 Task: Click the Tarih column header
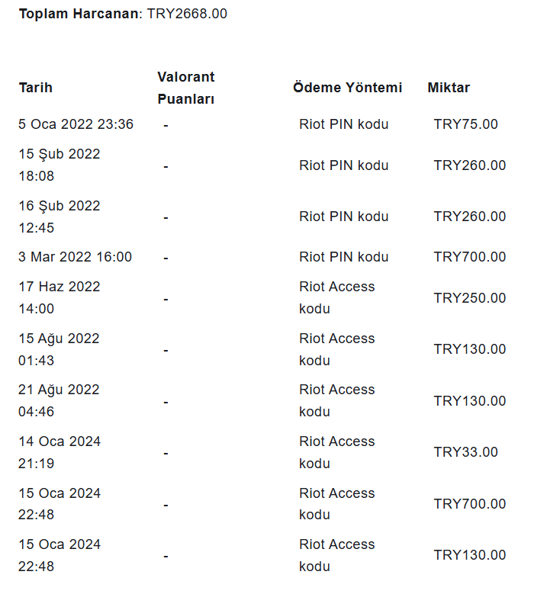(36, 88)
